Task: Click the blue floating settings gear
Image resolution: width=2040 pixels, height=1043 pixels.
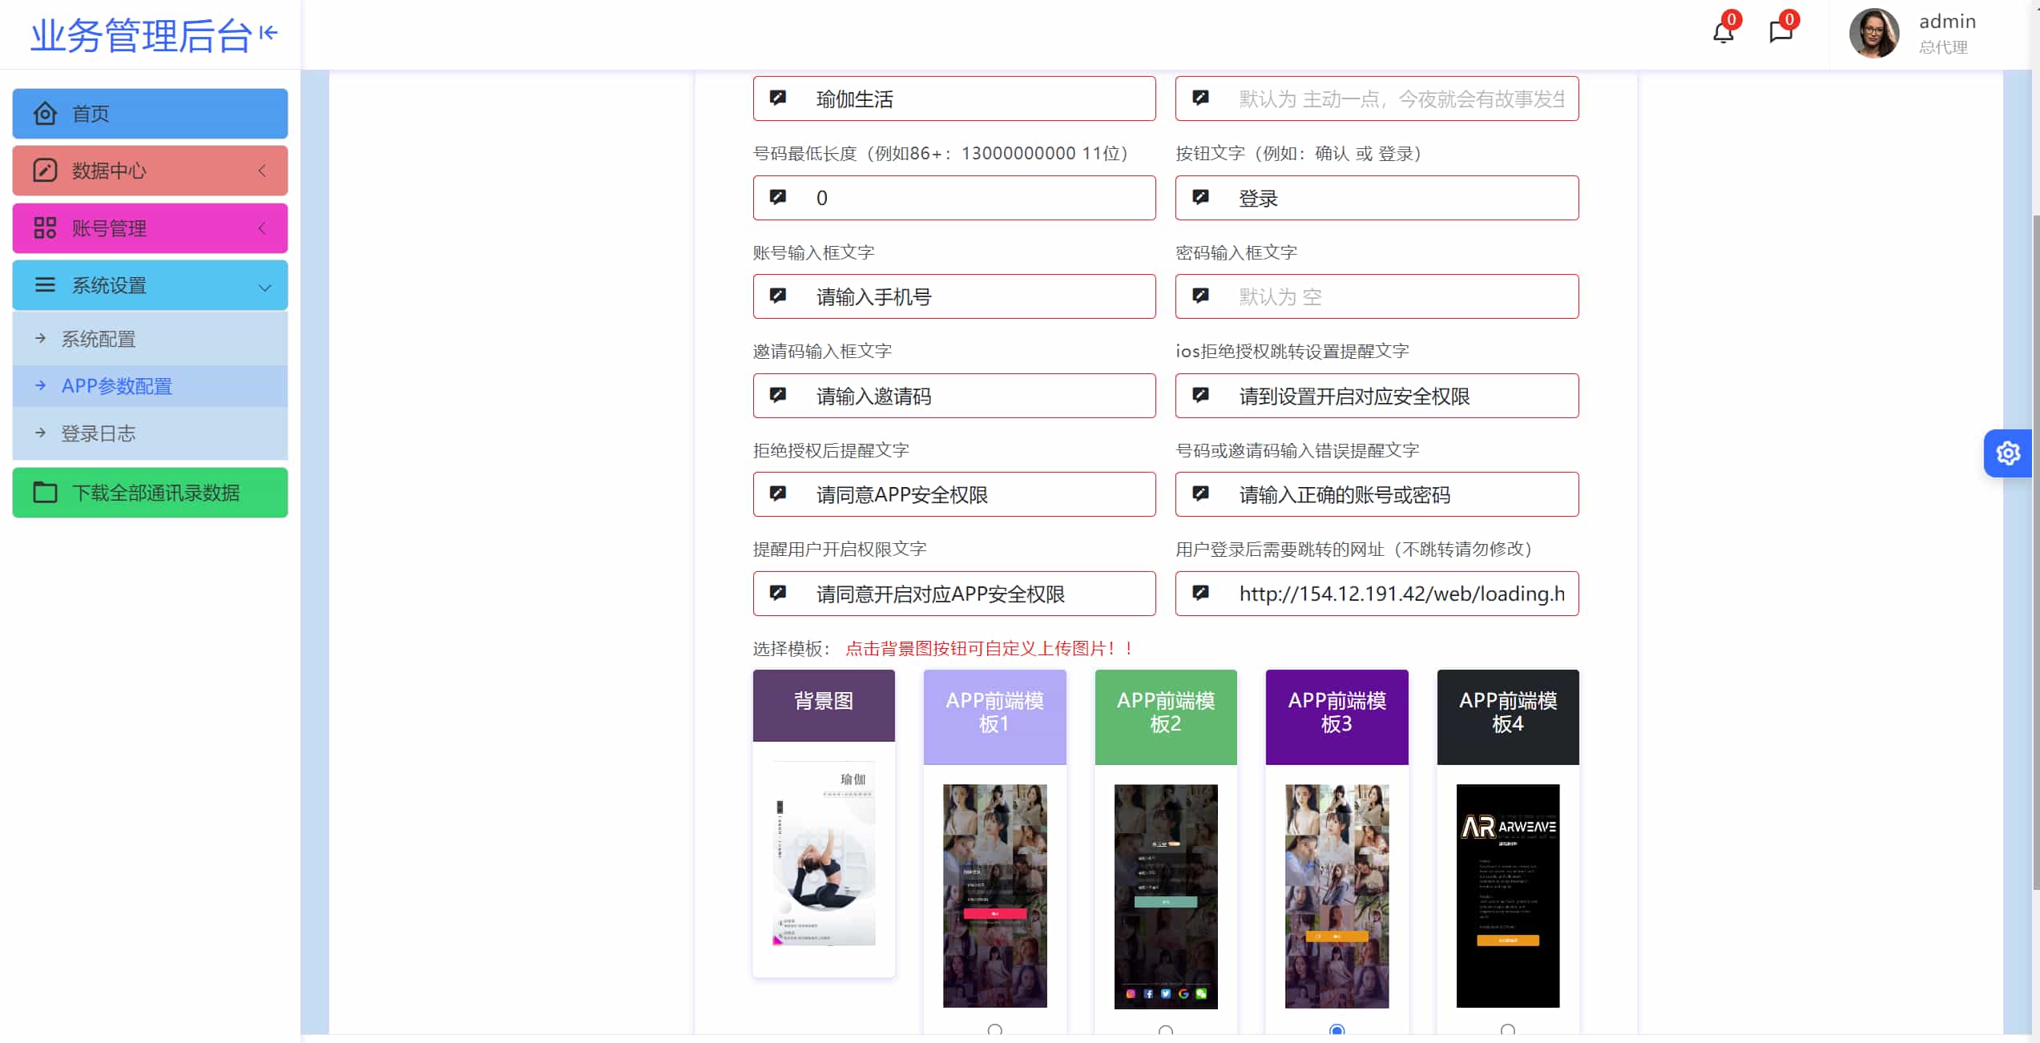Action: (2008, 453)
